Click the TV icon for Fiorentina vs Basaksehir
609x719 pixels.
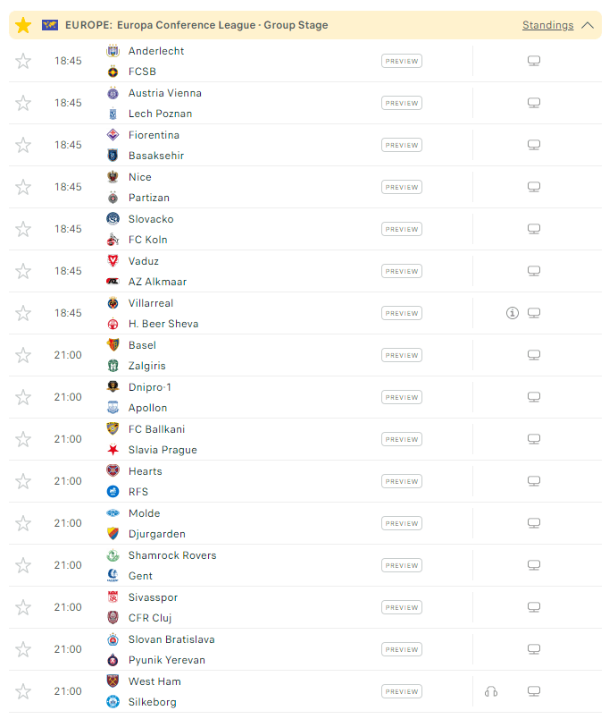click(x=534, y=145)
